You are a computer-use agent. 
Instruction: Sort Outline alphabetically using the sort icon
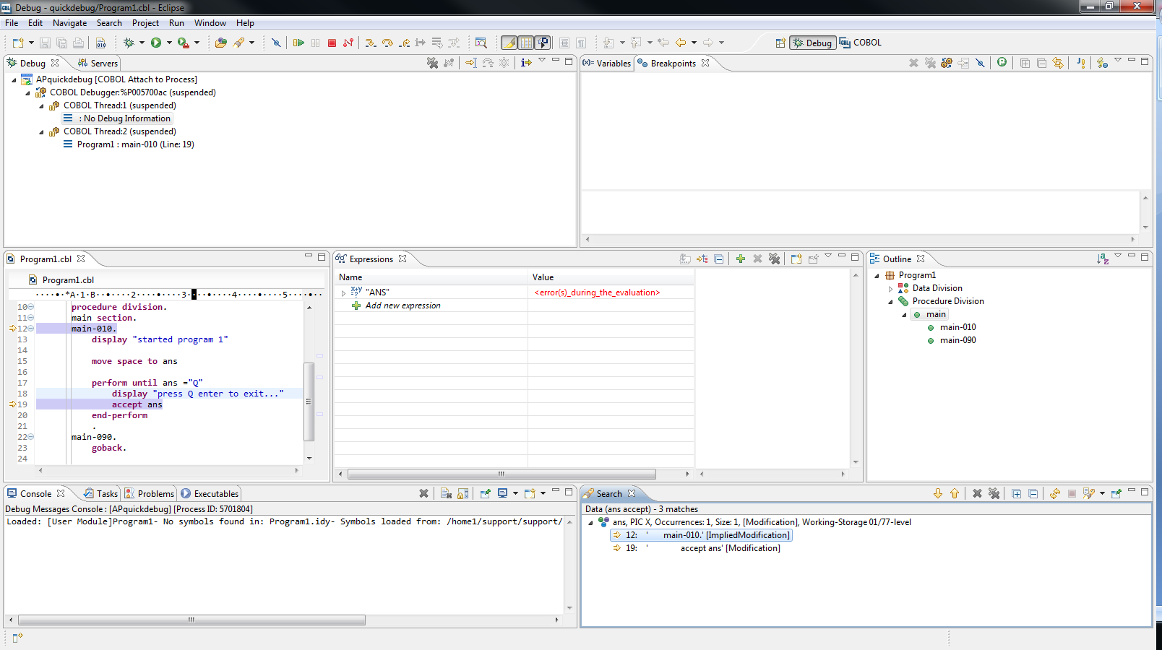click(x=1102, y=259)
